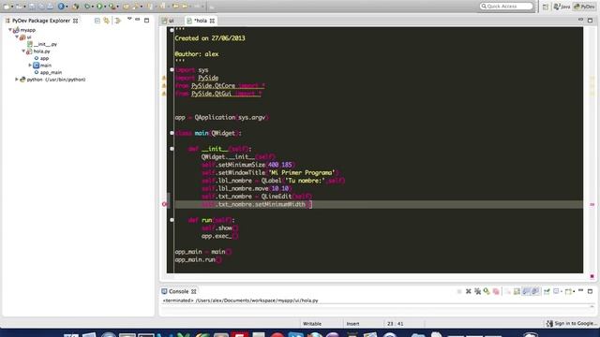Collapse all in Package Explorer
Screen dimensions: 600x337
[97, 21]
